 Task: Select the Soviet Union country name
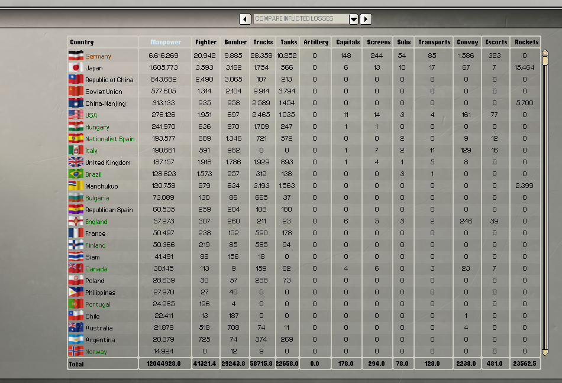click(104, 92)
